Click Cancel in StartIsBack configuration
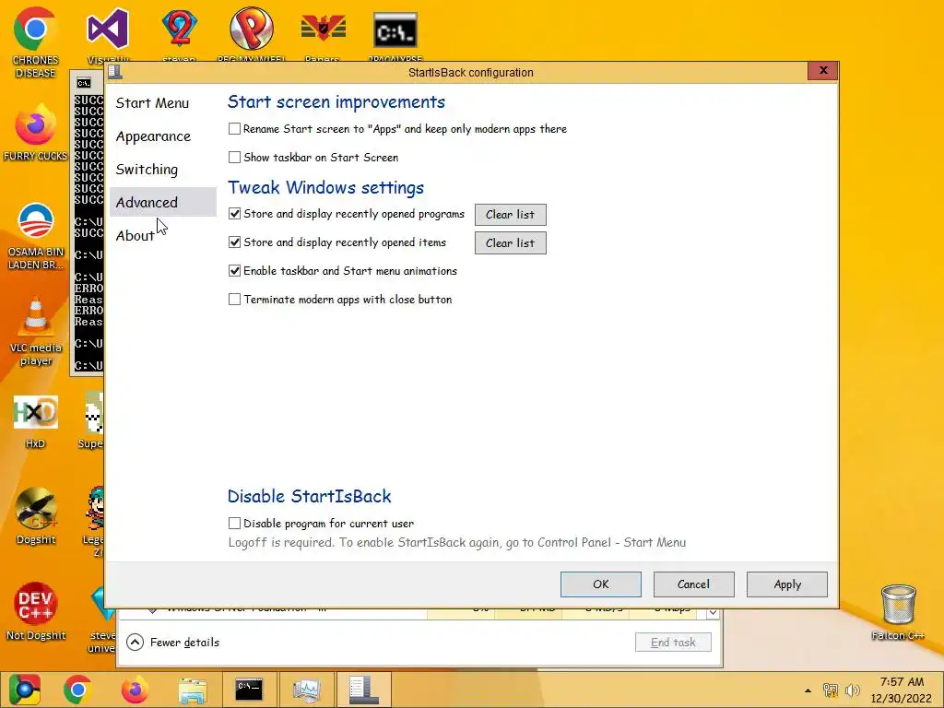The width and height of the screenshot is (944, 708). tap(693, 584)
